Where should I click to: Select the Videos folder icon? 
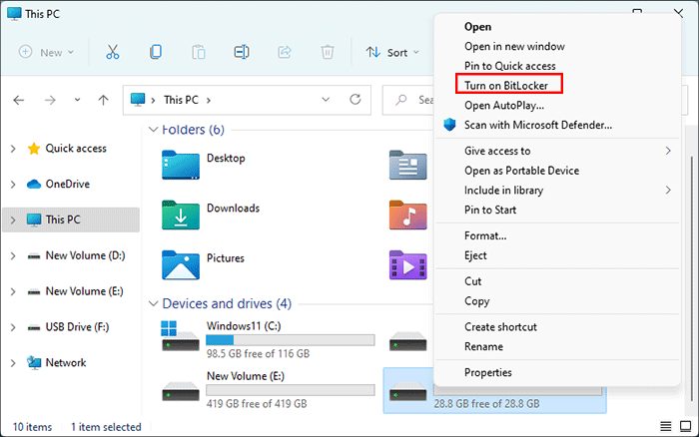pos(407,265)
